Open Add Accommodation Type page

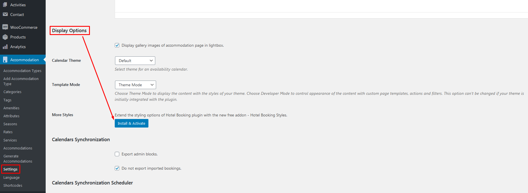[x=21, y=81]
